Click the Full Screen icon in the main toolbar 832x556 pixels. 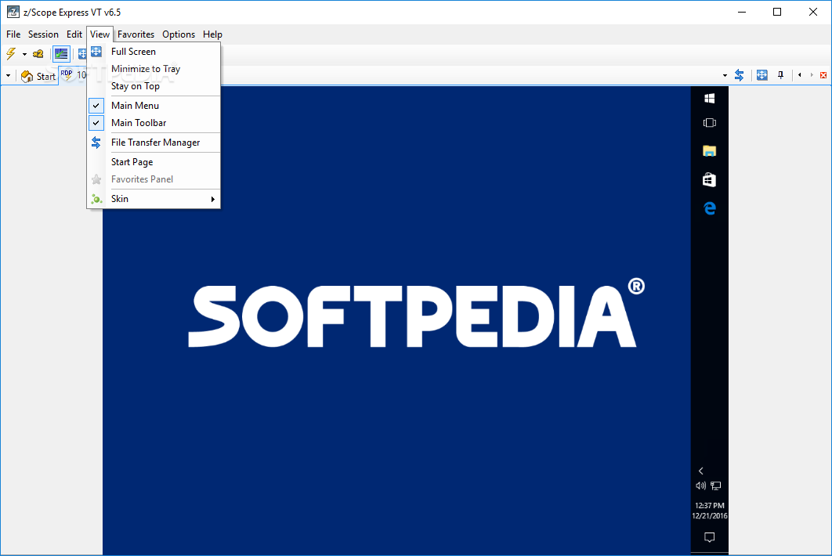click(x=81, y=53)
